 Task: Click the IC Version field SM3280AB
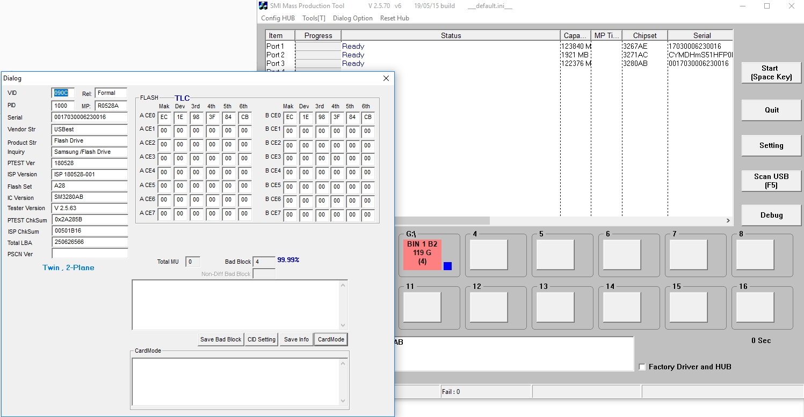90,197
